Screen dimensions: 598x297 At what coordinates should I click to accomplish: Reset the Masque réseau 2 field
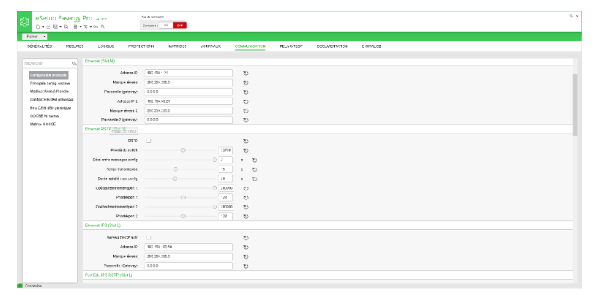[x=246, y=111]
